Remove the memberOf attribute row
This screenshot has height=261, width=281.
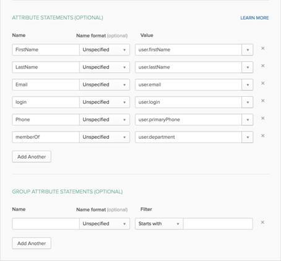pyautogui.click(x=263, y=136)
